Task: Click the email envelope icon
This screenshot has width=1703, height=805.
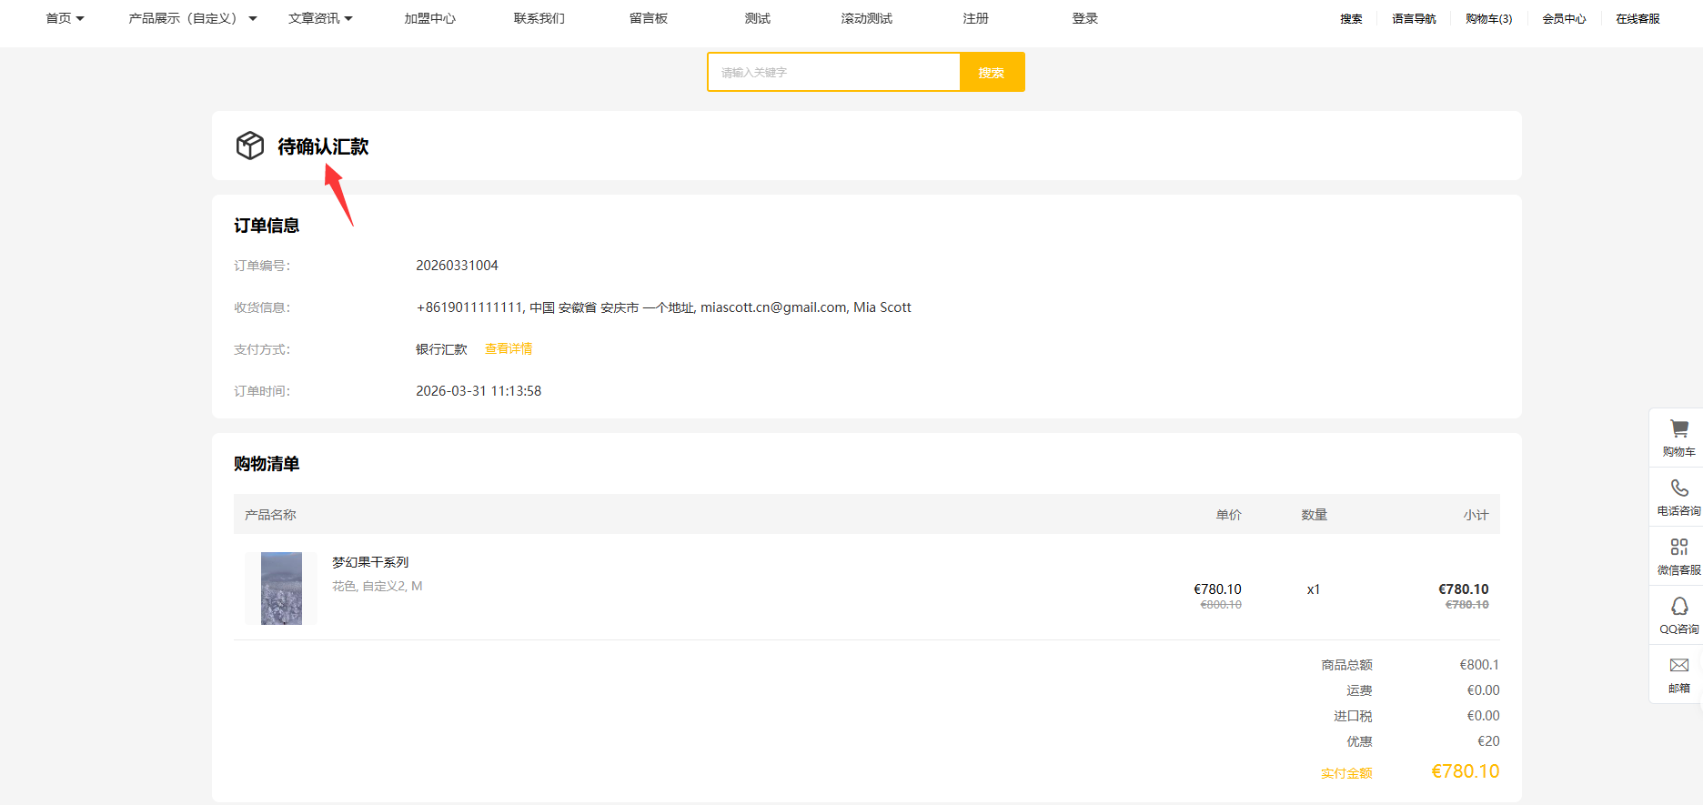Action: point(1678,665)
